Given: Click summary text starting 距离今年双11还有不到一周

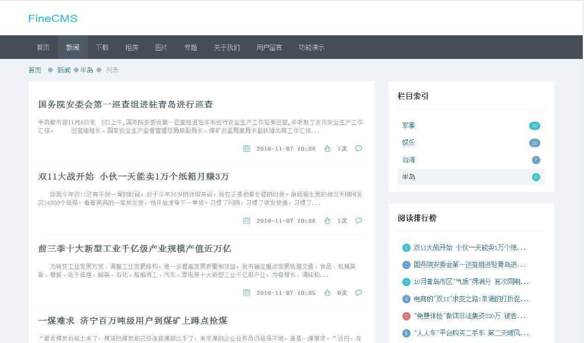Looking at the screenshot, I should coord(200,199).
